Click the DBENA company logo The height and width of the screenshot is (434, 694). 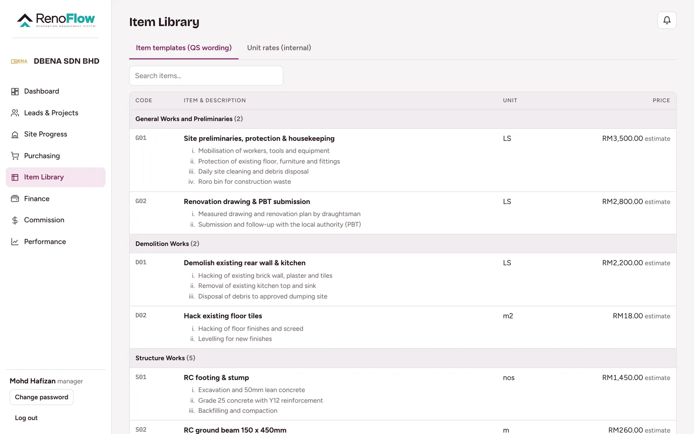pyautogui.click(x=19, y=61)
